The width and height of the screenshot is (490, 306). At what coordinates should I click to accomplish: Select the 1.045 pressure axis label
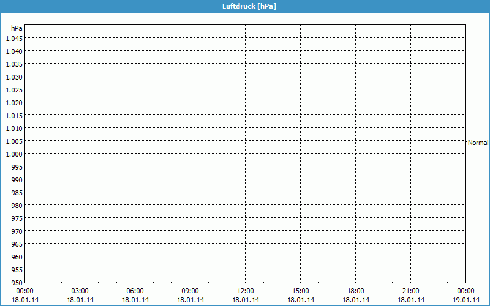[14, 39]
